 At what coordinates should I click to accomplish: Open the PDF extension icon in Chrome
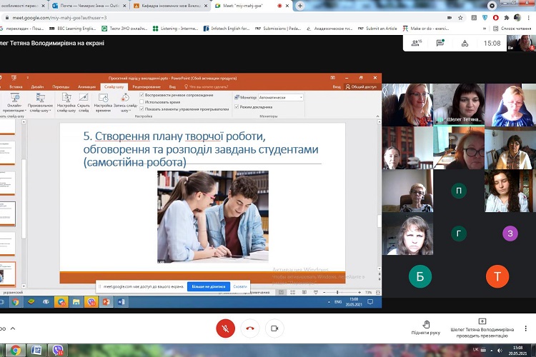tap(474, 17)
